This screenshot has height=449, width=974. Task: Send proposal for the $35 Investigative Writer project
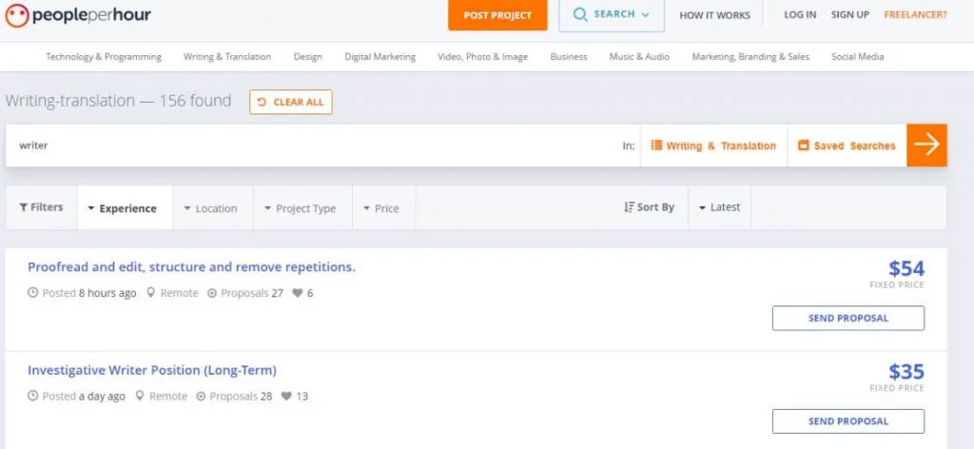point(847,421)
